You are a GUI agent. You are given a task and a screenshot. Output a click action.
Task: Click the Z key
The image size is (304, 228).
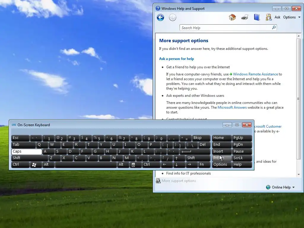pos(55,158)
